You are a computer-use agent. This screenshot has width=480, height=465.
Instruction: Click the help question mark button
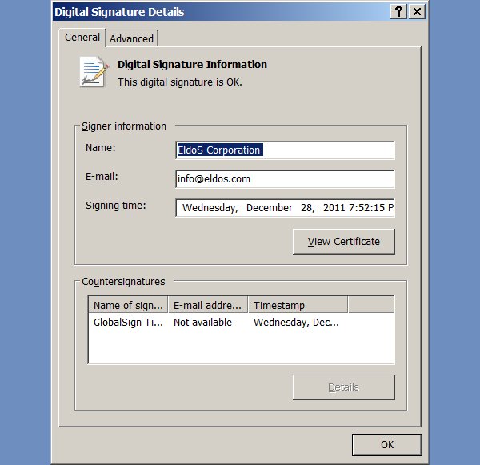(x=398, y=12)
